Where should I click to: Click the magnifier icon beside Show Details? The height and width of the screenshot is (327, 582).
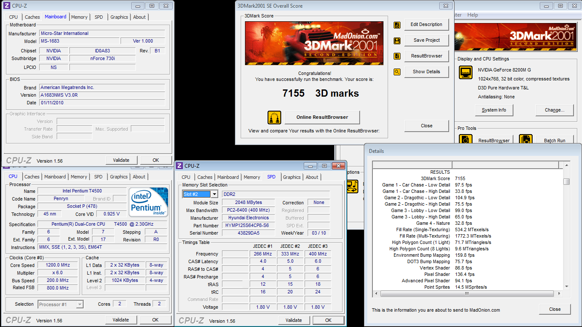(397, 72)
